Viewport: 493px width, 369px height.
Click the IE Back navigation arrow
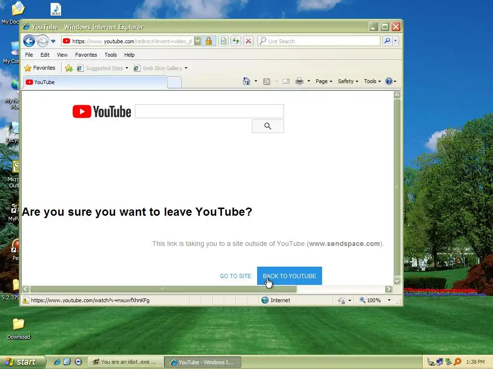(x=29, y=41)
